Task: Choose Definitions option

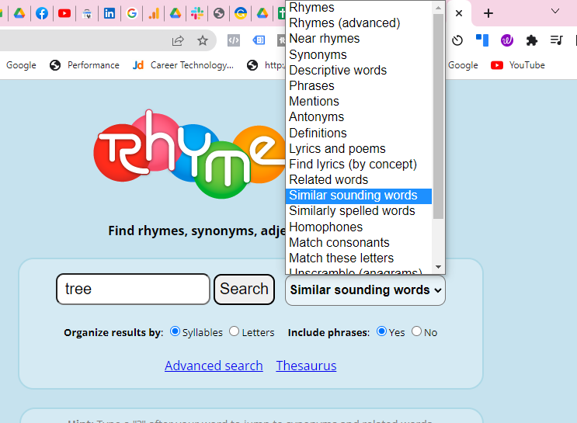Action: click(359, 133)
